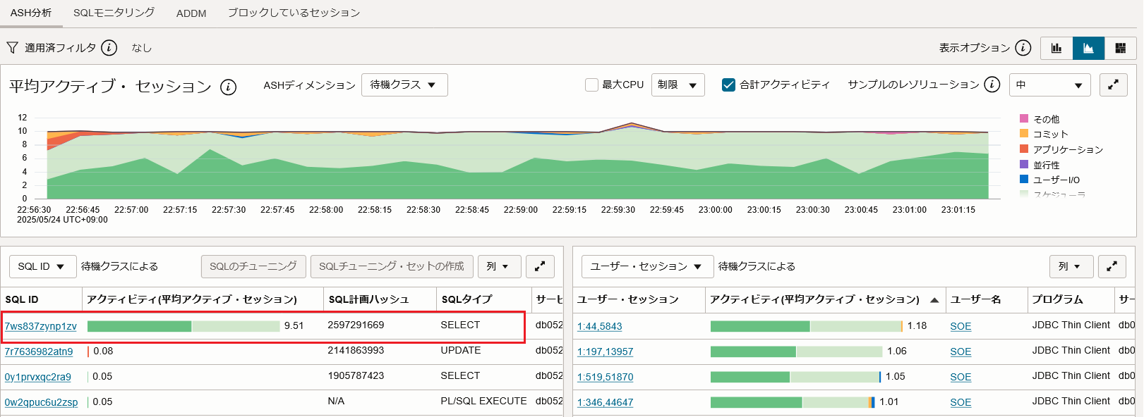
Task: Switch to bar chart view
Action: tap(1056, 48)
